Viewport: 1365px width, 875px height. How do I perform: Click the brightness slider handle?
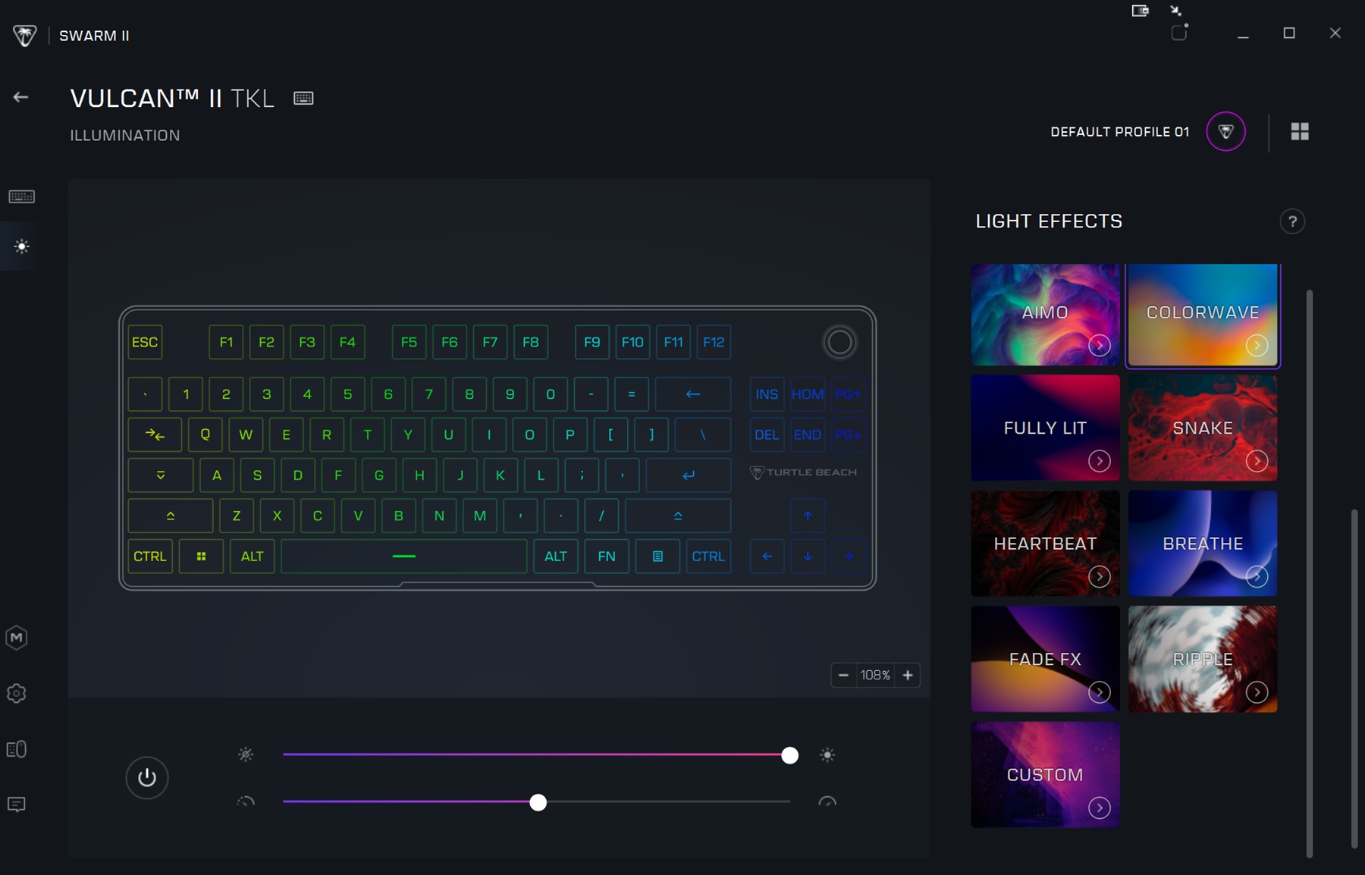pyautogui.click(x=789, y=755)
